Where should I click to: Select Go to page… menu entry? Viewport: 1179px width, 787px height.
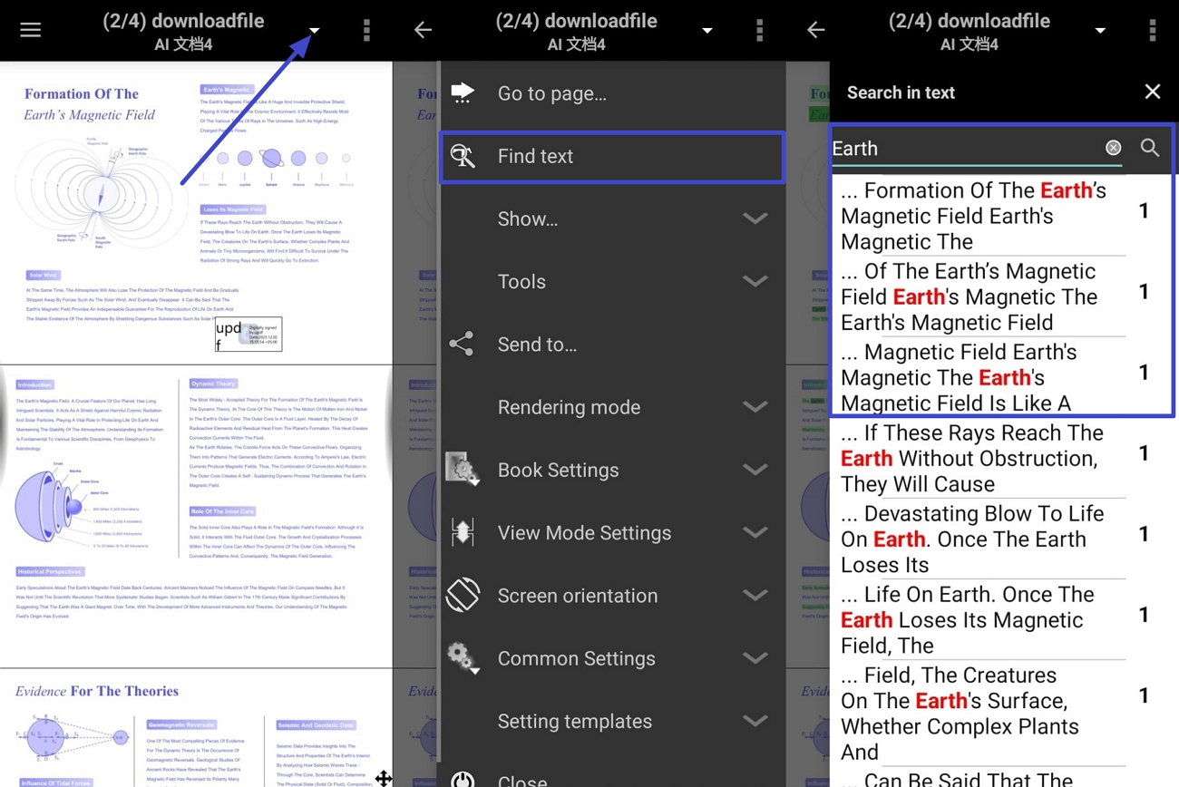coord(612,93)
